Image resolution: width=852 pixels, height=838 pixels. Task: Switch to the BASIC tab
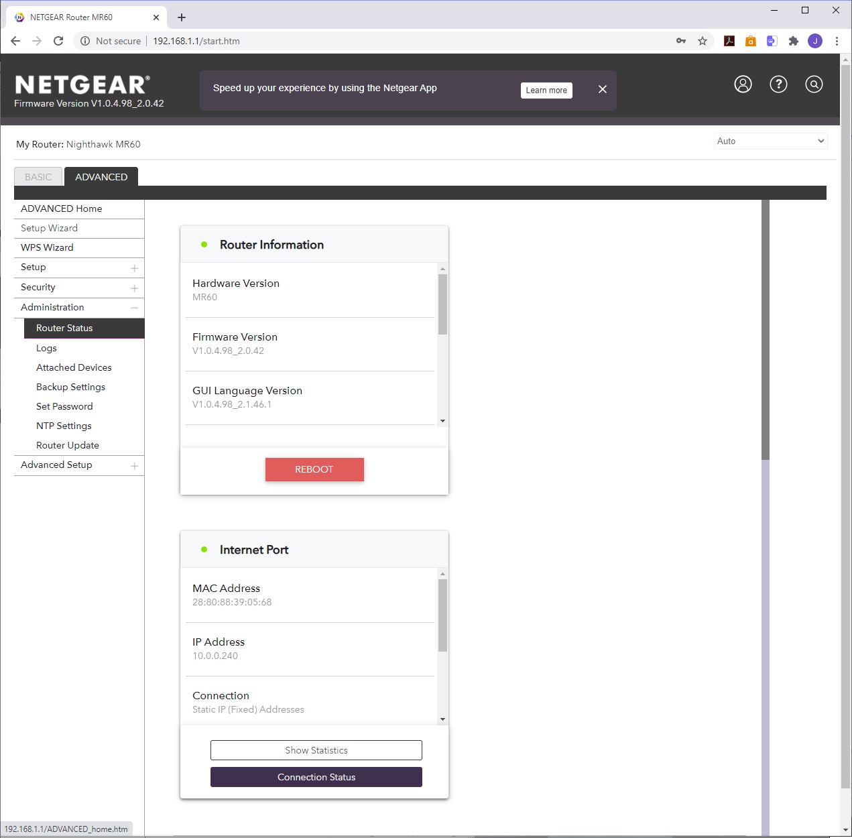pyautogui.click(x=38, y=177)
